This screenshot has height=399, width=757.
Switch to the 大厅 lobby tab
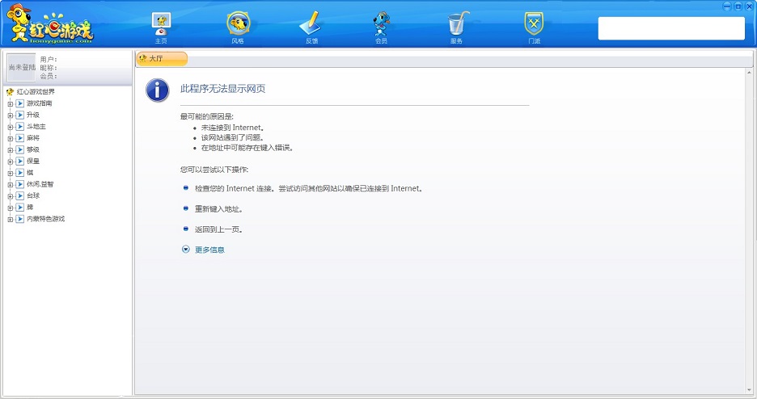(x=162, y=58)
